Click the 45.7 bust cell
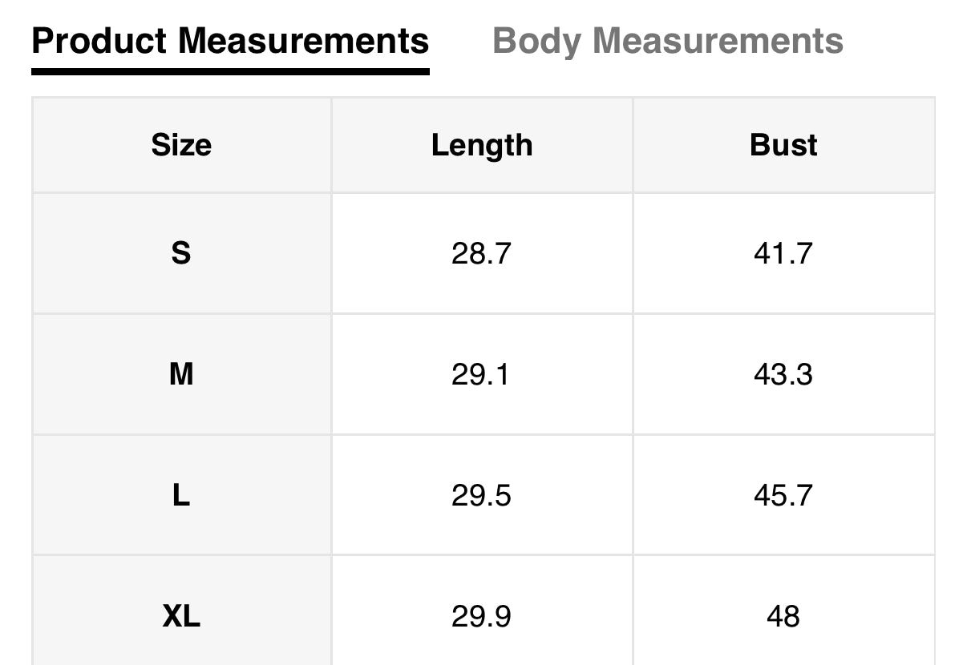This screenshot has width=967, height=665. coord(783,495)
